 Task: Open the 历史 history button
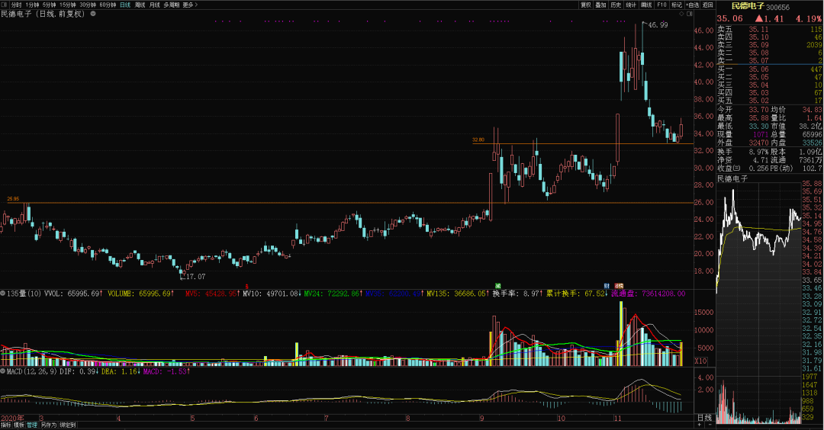click(616, 5)
